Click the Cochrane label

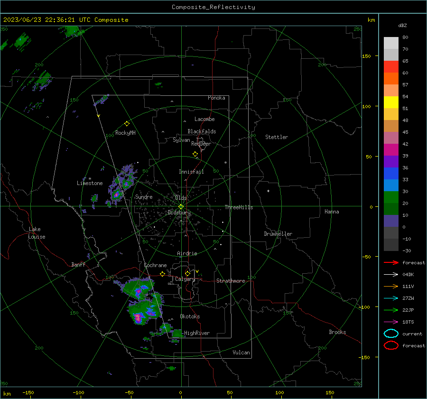coord(155,265)
